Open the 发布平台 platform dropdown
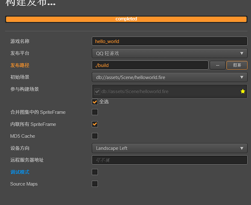The image size is (251, 205). pyautogui.click(x=169, y=53)
